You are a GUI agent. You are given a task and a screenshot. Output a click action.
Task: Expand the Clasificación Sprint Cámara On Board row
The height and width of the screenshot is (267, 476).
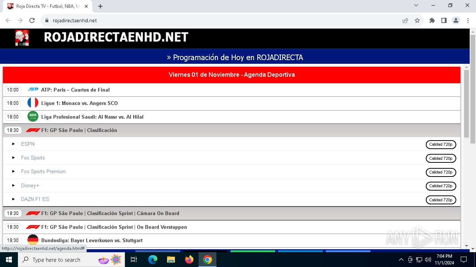click(x=232, y=213)
